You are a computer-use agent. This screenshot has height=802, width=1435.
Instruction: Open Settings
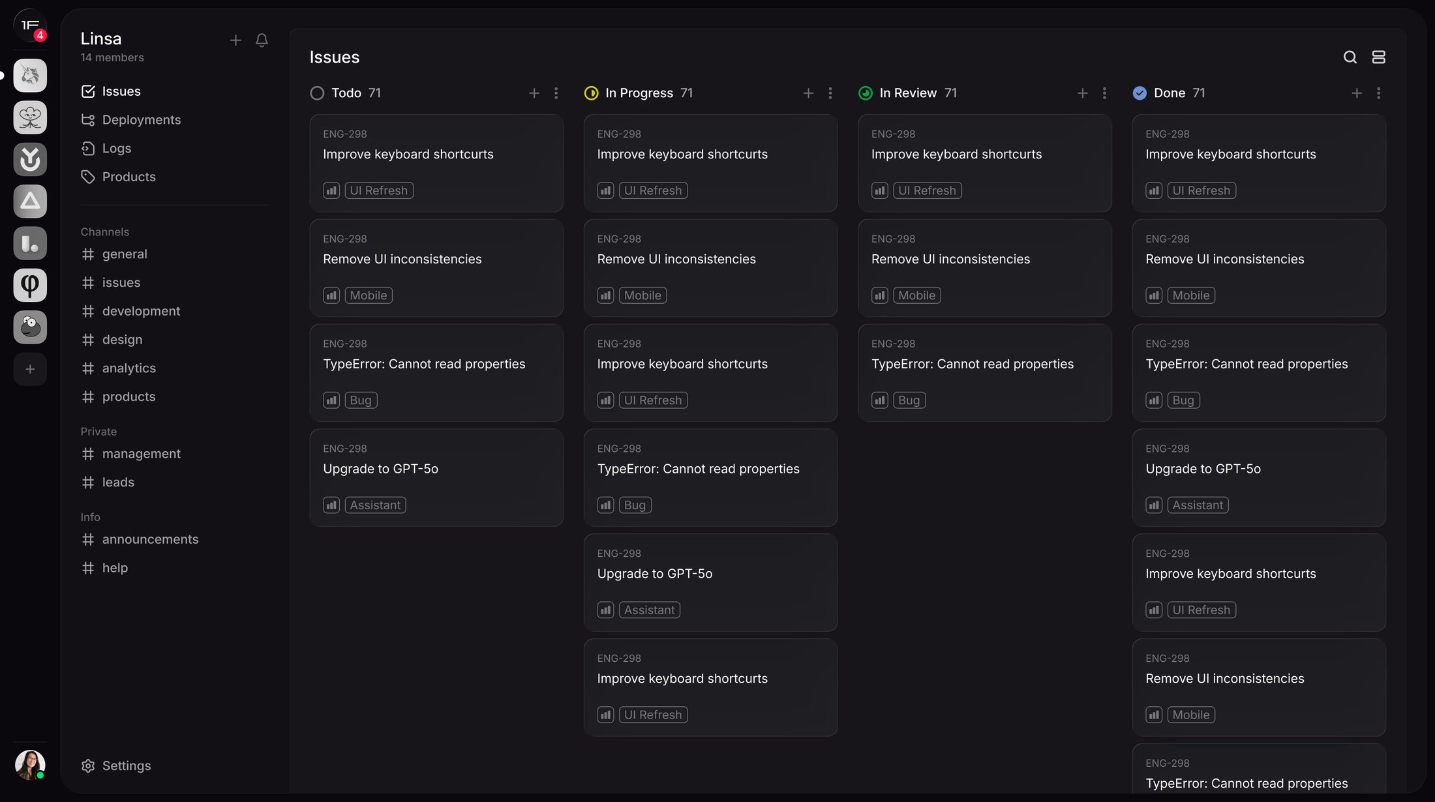tap(115, 766)
